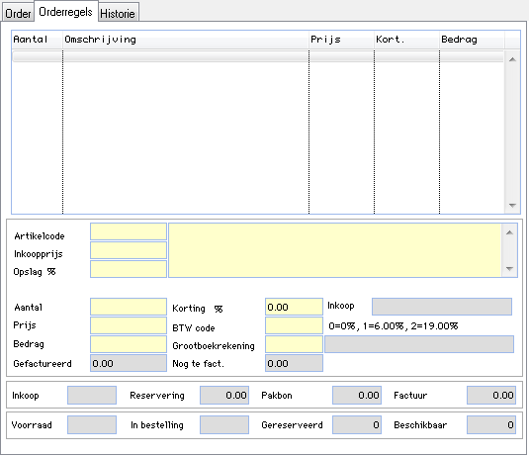Click the Voorraad field
This screenshot has height=456, width=529.
92,424
